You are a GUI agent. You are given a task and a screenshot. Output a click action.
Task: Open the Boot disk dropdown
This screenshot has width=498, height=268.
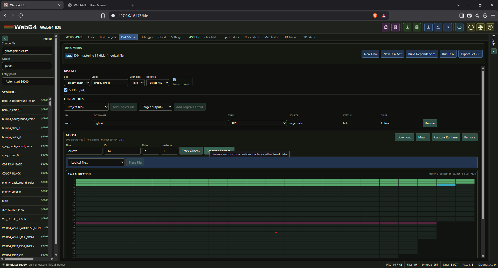pyautogui.click(x=137, y=83)
